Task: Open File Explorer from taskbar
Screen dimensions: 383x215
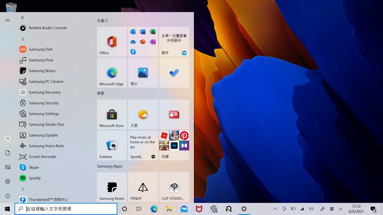Action: 169,209
